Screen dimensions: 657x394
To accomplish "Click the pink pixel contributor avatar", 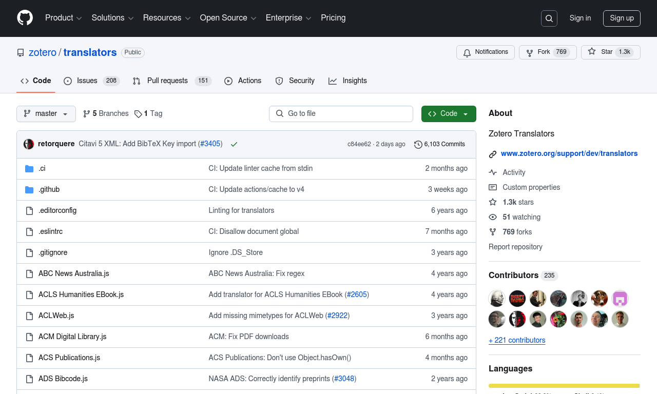I will tap(620, 299).
